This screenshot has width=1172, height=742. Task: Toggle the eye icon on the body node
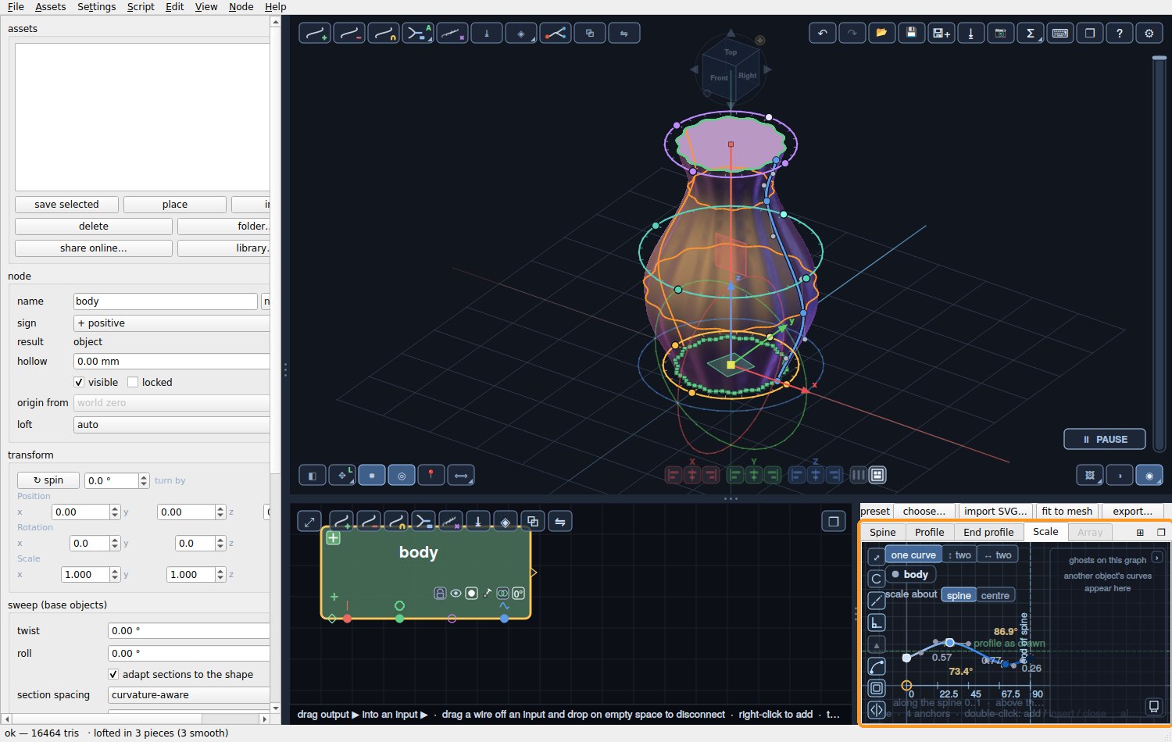pyautogui.click(x=456, y=594)
